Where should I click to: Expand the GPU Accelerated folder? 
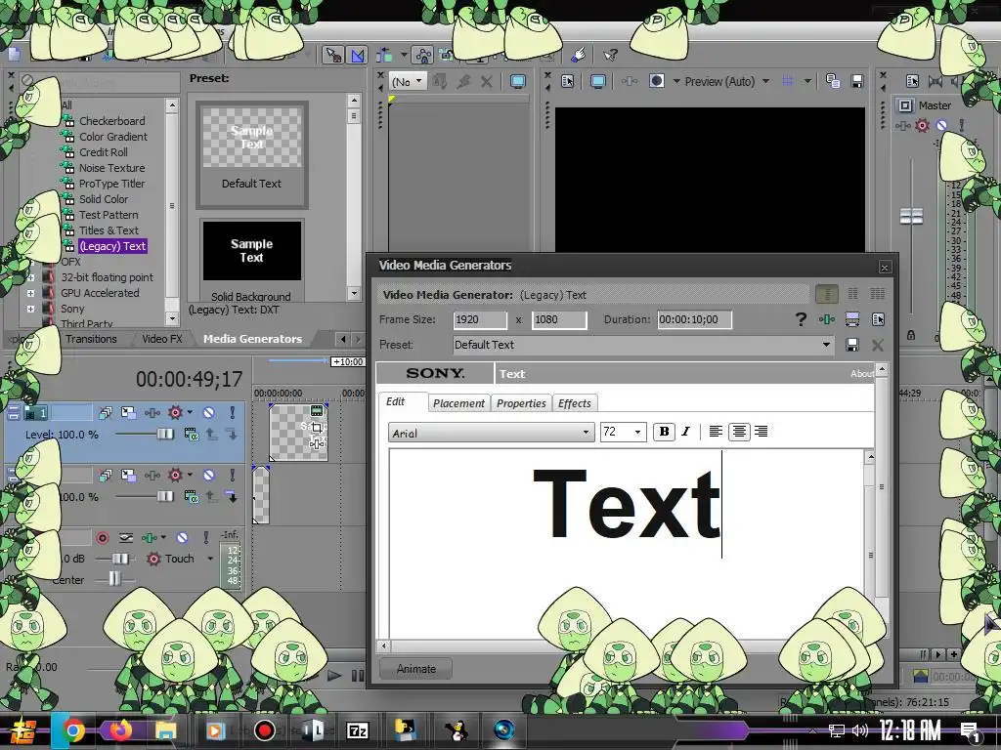point(30,293)
